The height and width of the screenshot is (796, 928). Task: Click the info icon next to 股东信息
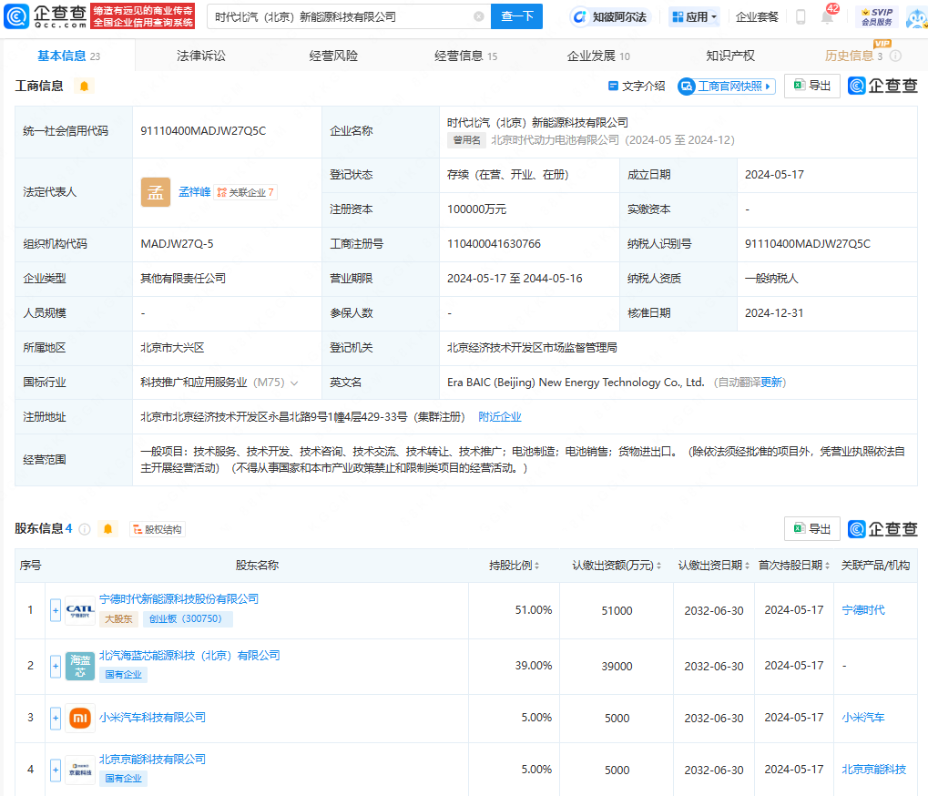click(85, 529)
